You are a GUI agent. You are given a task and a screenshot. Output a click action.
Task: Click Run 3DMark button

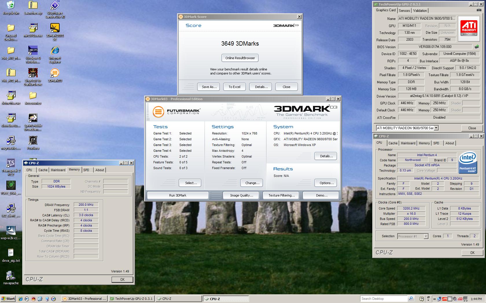[178, 195]
